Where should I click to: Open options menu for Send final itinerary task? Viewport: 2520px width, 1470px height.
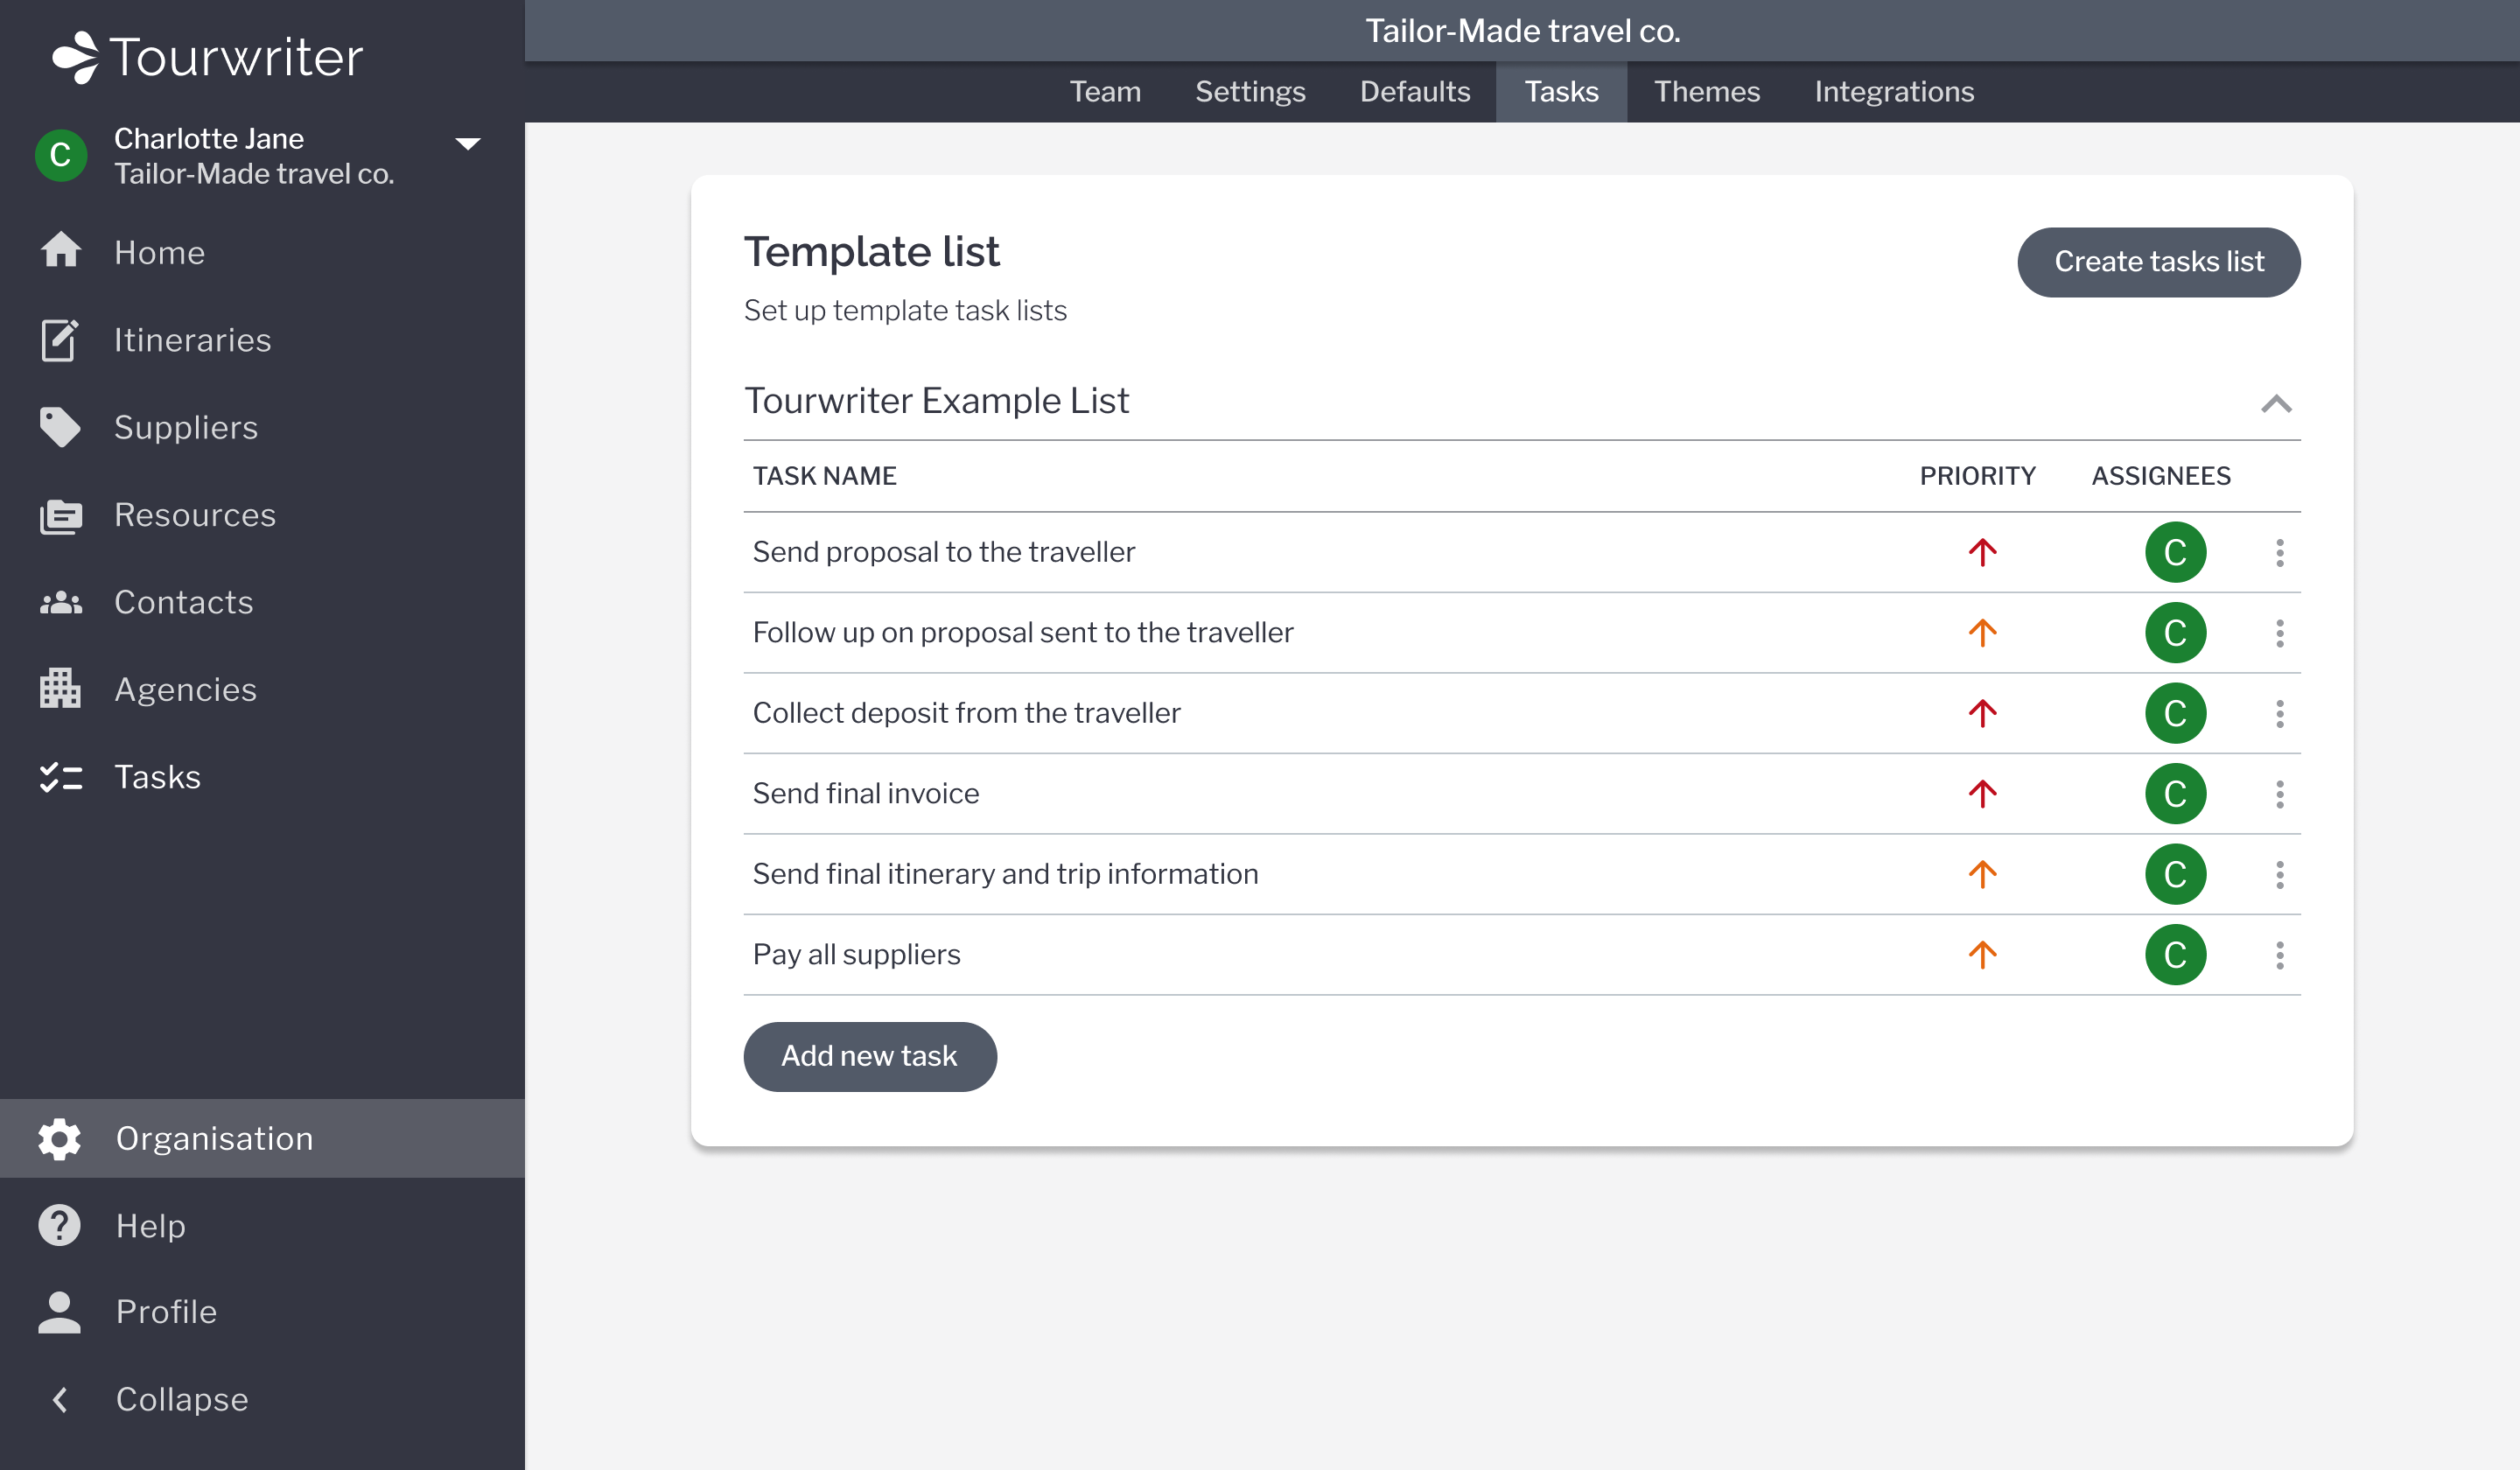(2279, 874)
